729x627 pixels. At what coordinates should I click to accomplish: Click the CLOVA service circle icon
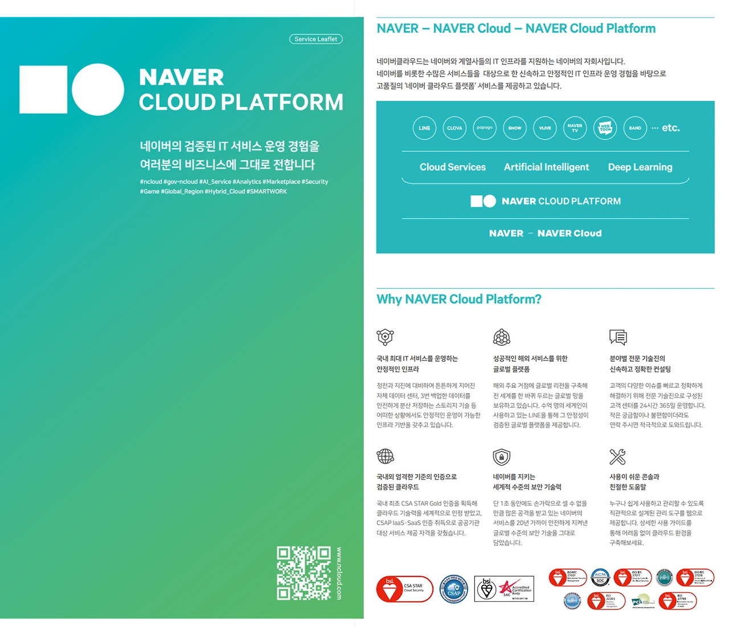(454, 128)
